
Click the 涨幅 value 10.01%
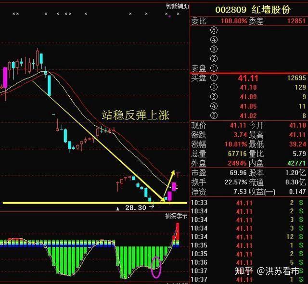click(x=236, y=144)
